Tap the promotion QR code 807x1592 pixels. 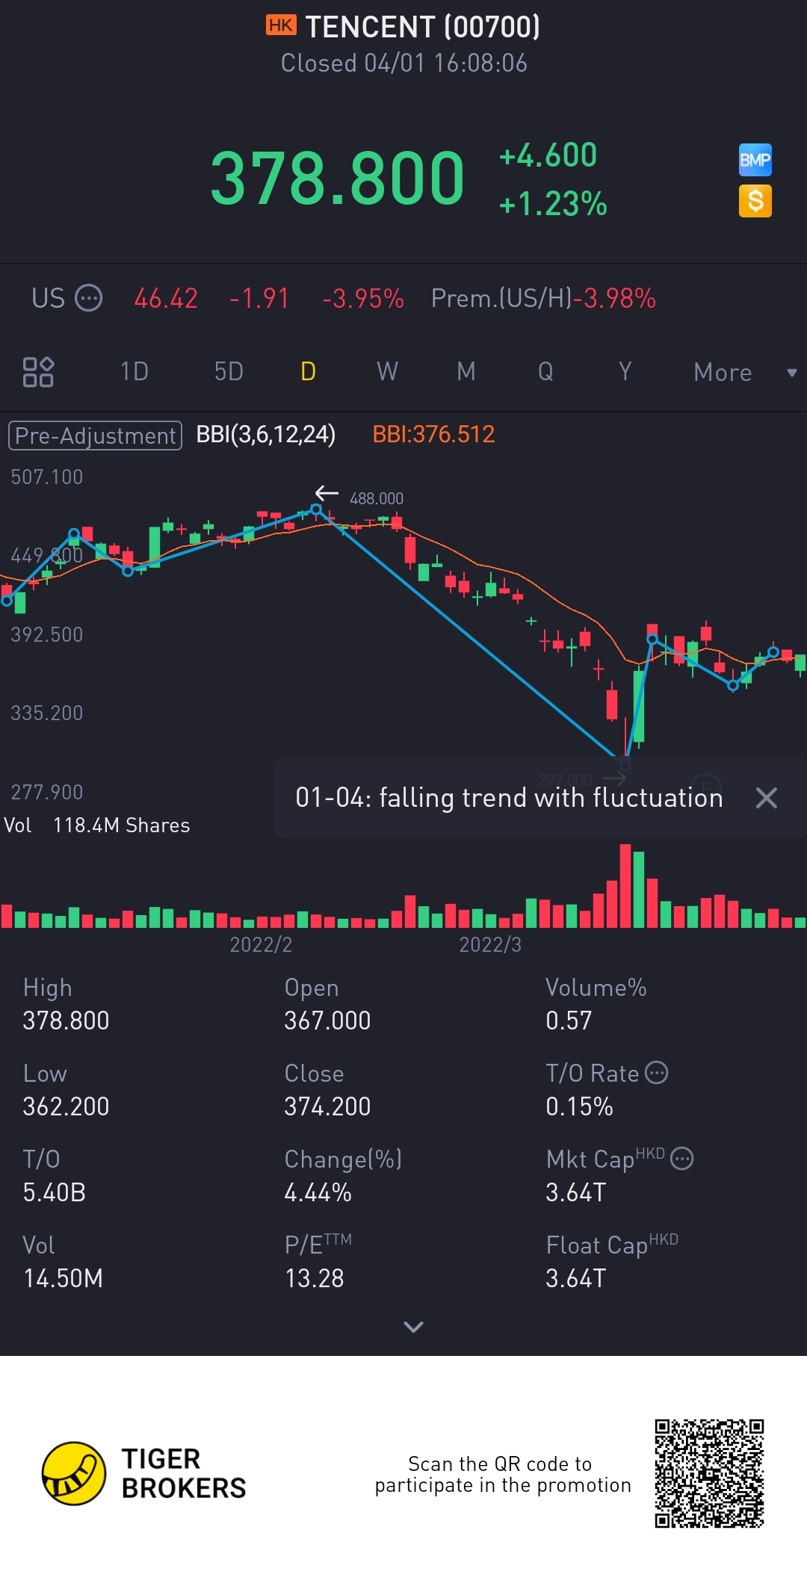709,1473
